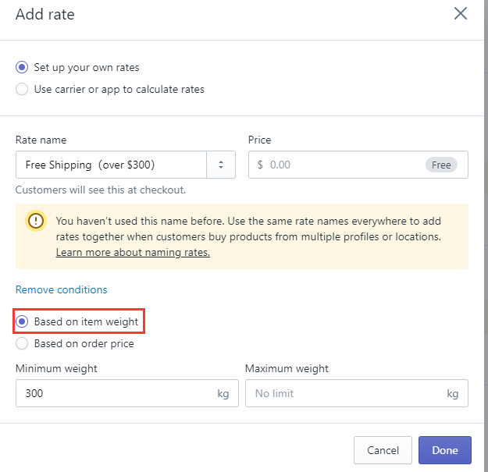Click the Rate name text field
This screenshot has width=488, height=472.
tap(111, 165)
